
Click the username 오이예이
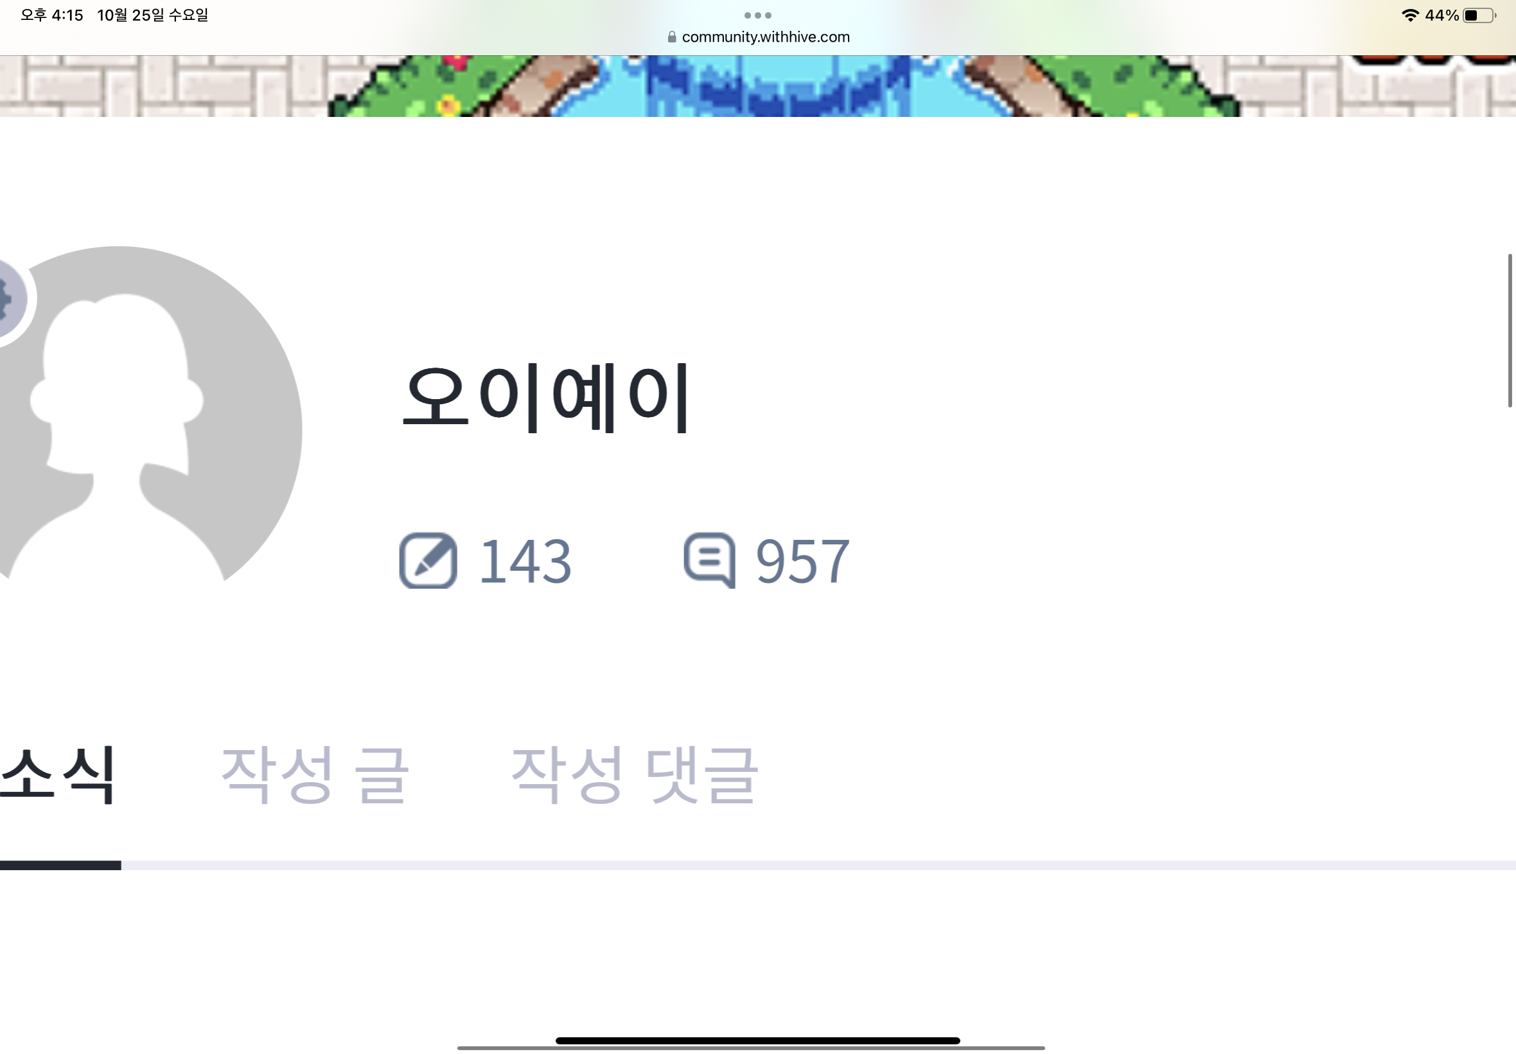tap(547, 398)
